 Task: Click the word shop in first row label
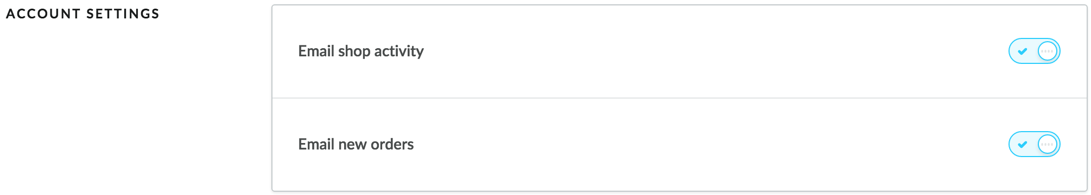(354, 51)
